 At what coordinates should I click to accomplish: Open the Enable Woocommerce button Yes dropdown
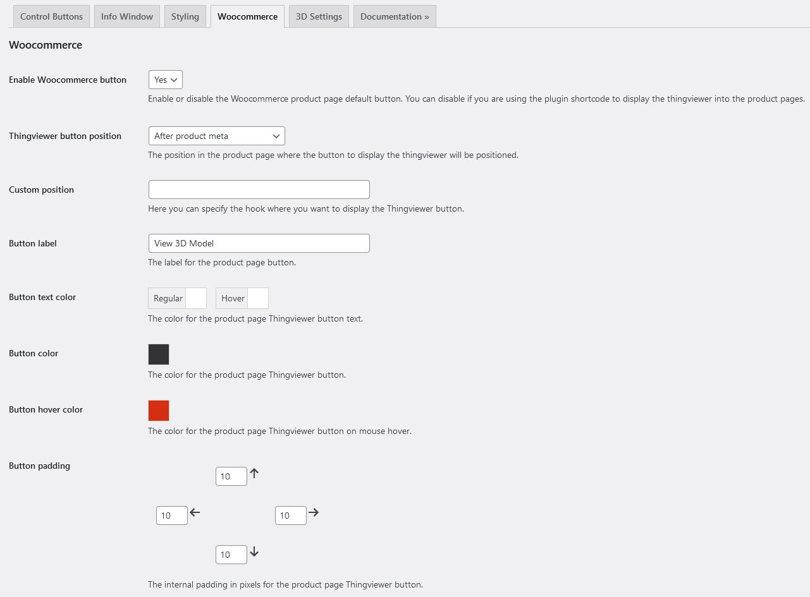coord(166,80)
